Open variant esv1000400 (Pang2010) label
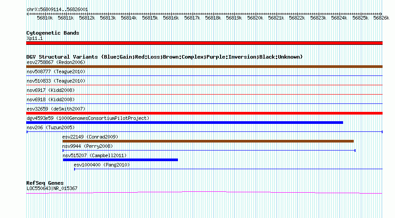This screenshot has width=395, height=218. pyautogui.click(x=102, y=165)
